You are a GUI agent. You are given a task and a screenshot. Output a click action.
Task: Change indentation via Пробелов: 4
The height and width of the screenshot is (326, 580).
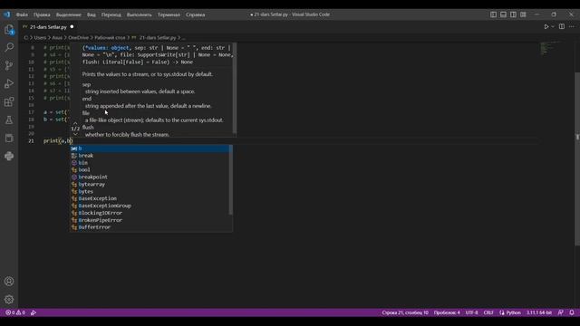pyautogui.click(x=447, y=312)
